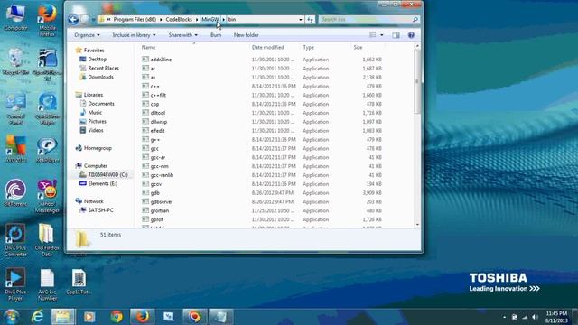Select the g++ application file
This screenshot has width=578, height=325.
(x=154, y=140)
